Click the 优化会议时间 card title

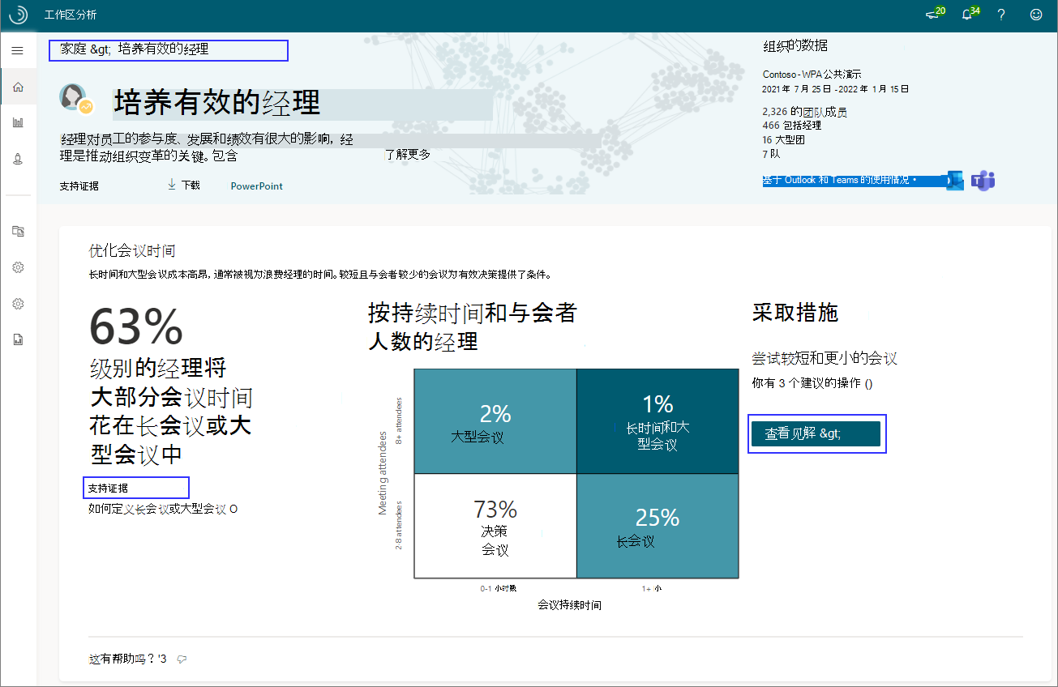[x=132, y=251]
